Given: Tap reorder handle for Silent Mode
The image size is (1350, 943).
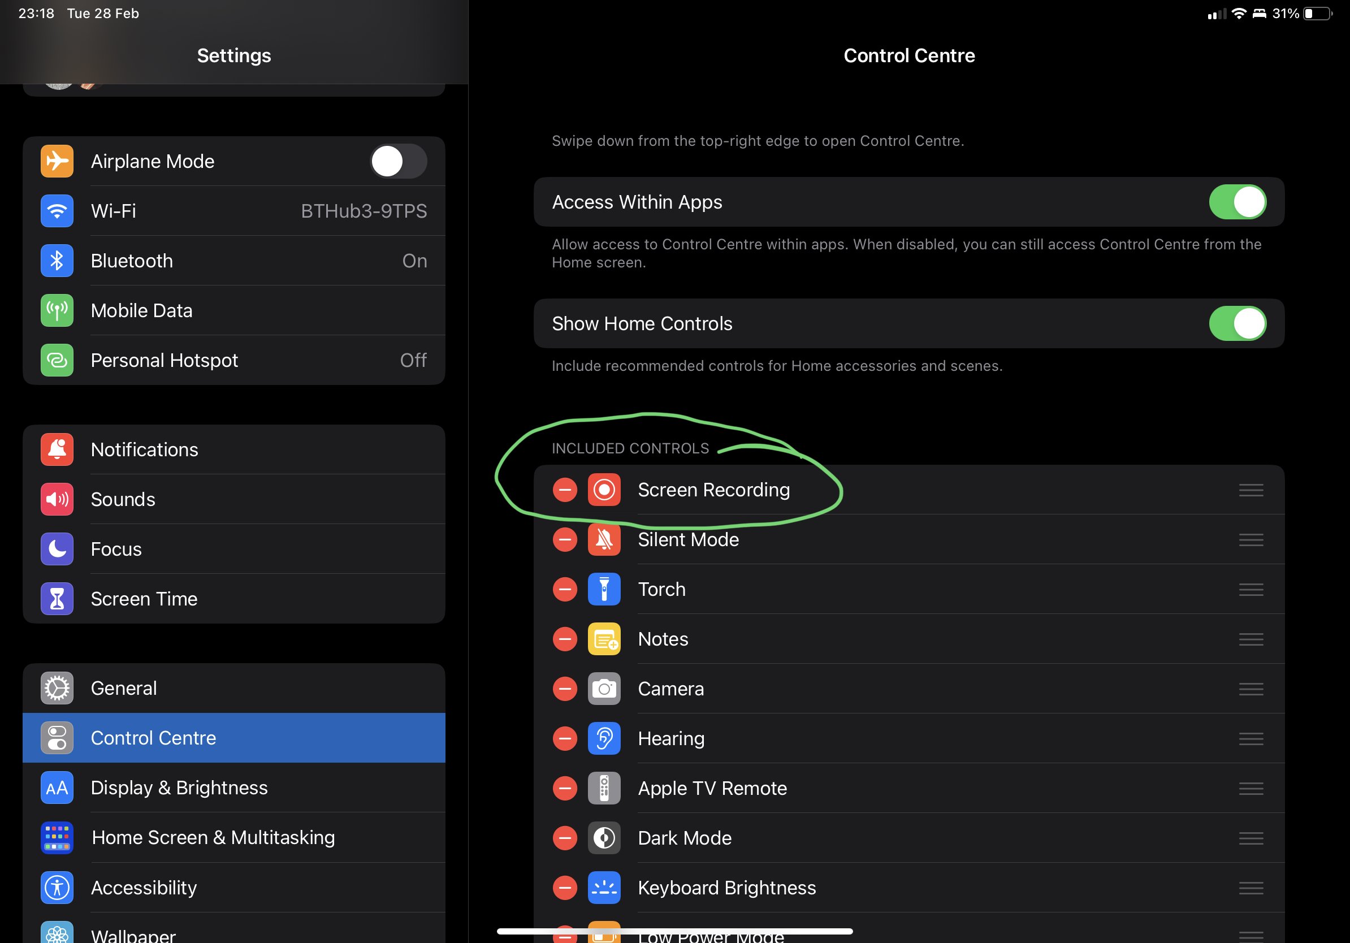Looking at the screenshot, I should [x=1251, y=540].
